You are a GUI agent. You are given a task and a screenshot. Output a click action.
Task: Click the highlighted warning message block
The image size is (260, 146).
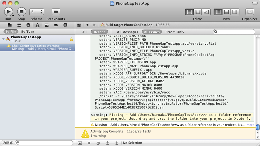point(172,117)
